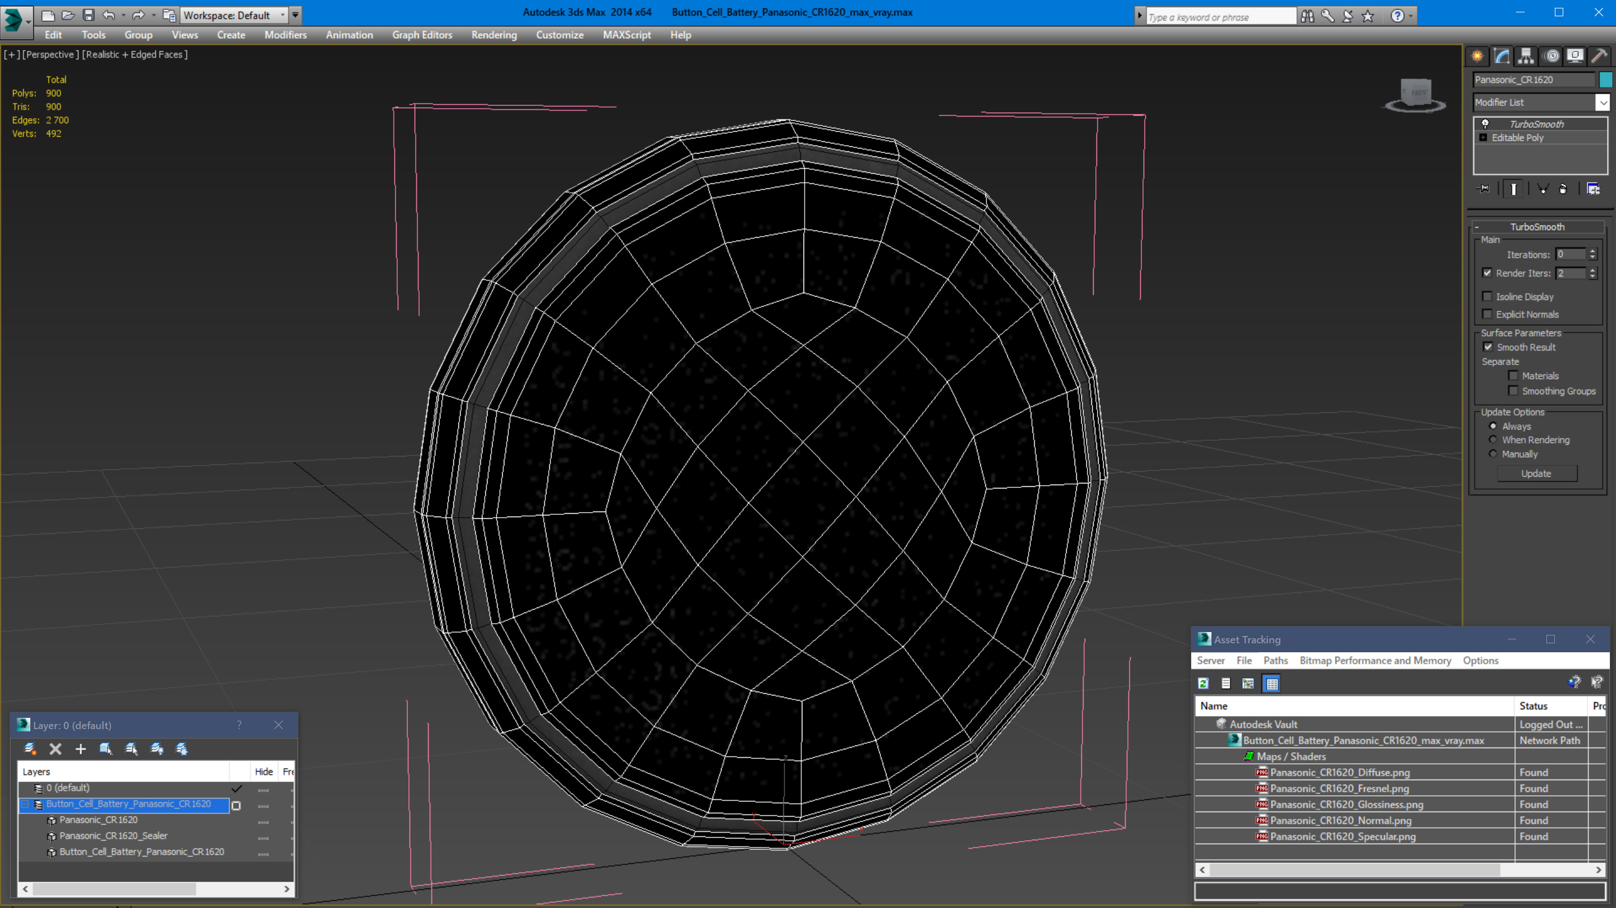Click the Delete layer X icon
Screen dimensions: 1616x908
[55, 749]
